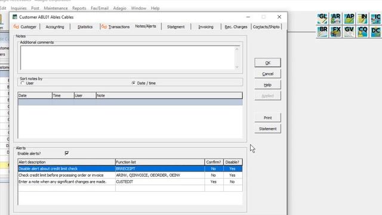Click Confirm 'Yes' cell in CUSTEDIT row

[214, 182]
